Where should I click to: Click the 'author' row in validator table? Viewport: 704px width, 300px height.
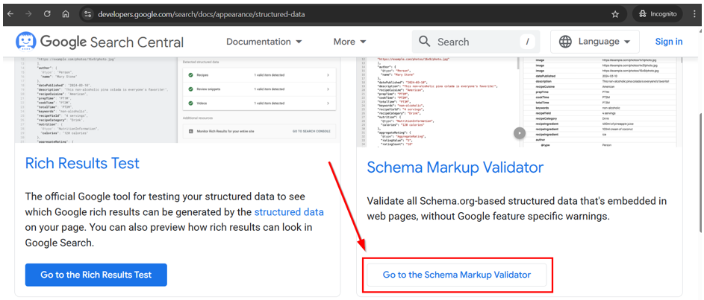click(601, 140)
